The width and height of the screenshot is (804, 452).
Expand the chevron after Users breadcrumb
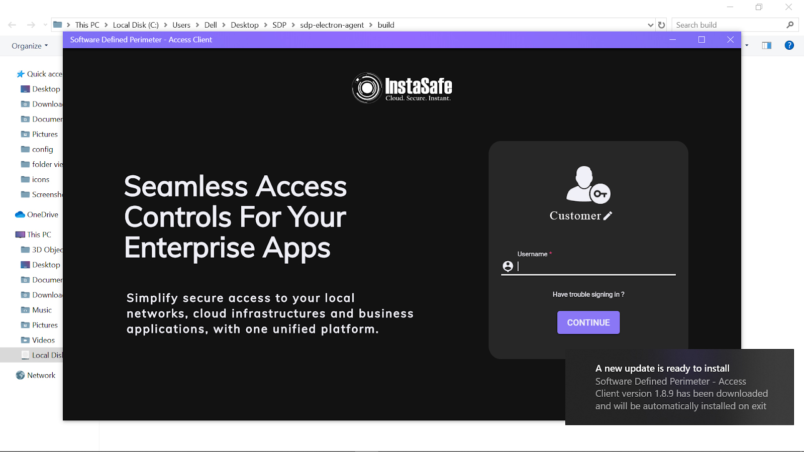pos(197,25)
